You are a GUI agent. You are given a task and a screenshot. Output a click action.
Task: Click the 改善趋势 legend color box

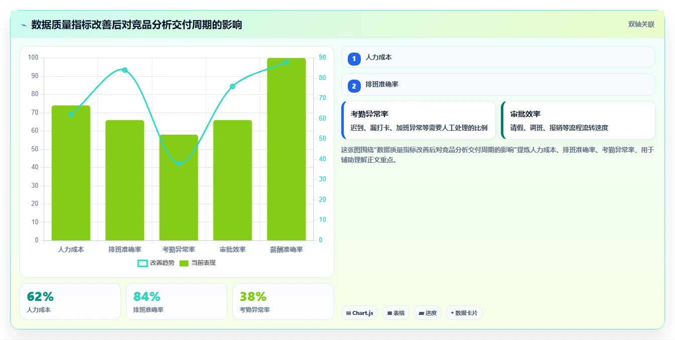[143, 263]
